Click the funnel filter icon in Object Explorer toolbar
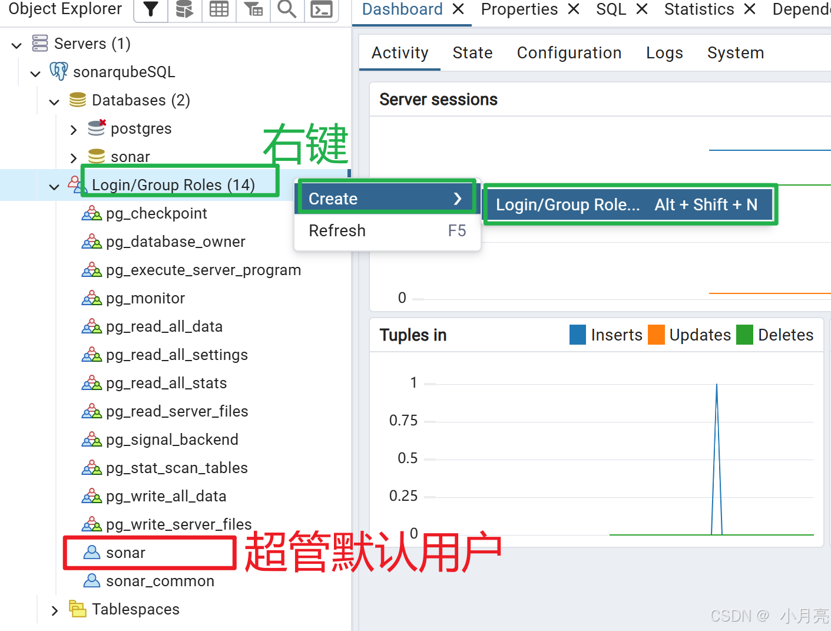The image size is (831, 631). [151, 9]
